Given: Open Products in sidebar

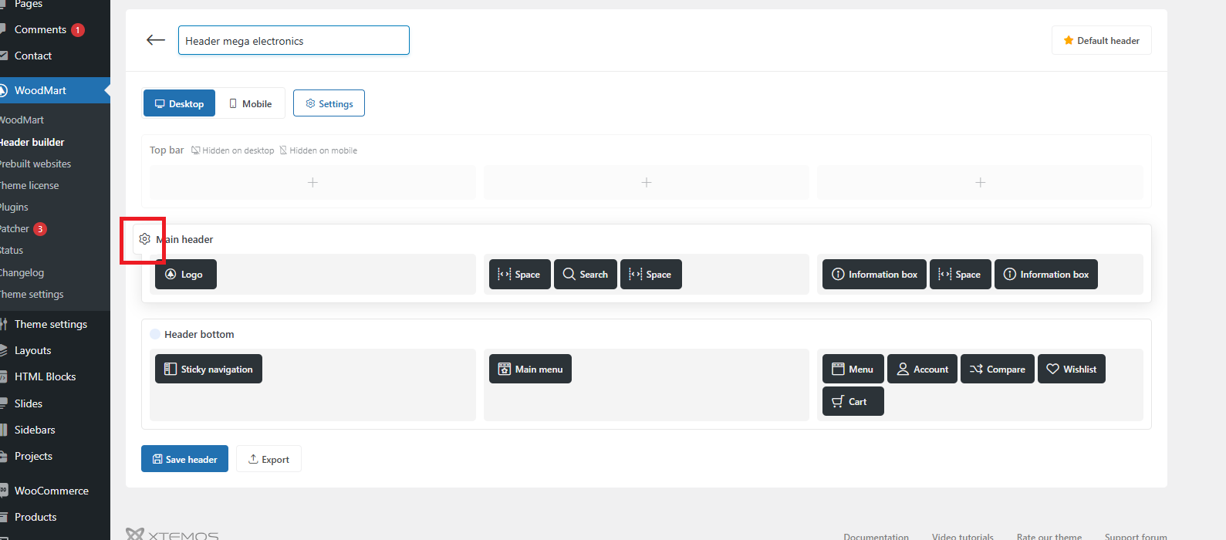Looking at the screenshot, I should tap(35, 517).
